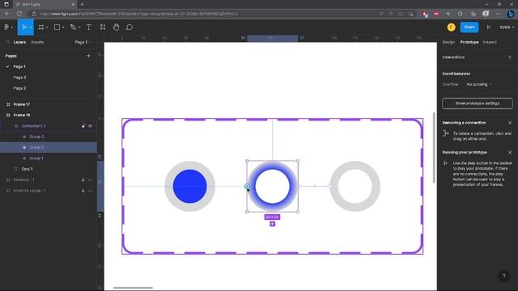The image size is (518, 291).
Task: Click the Share button
Action: (x=469, y=27)
